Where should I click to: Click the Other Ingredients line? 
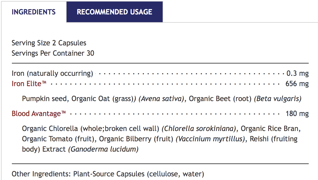(x=108, y=174)
